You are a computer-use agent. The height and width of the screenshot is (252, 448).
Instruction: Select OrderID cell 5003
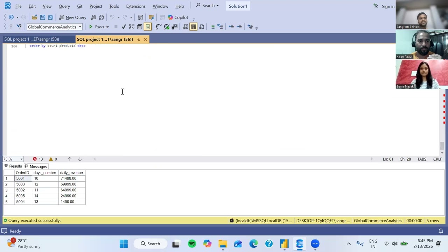point(23,184)
